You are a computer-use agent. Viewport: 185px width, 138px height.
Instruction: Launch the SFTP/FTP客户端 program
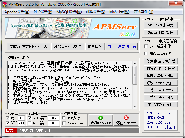tap(161, 25)
